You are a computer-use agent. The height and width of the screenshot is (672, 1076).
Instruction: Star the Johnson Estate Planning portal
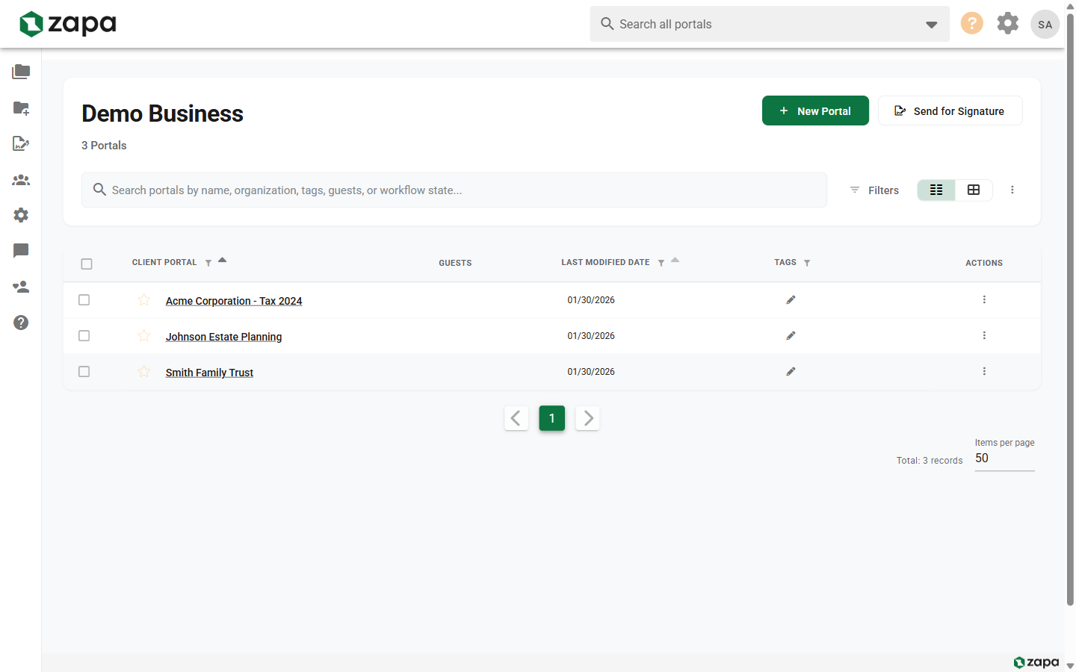[x=144, y=336]
